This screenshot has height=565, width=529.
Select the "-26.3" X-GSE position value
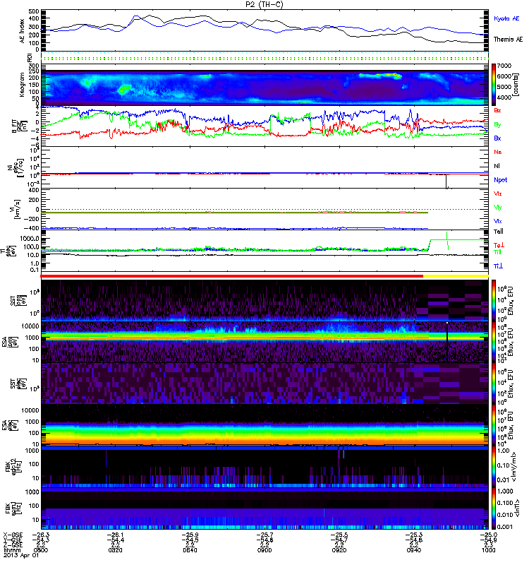40,535
